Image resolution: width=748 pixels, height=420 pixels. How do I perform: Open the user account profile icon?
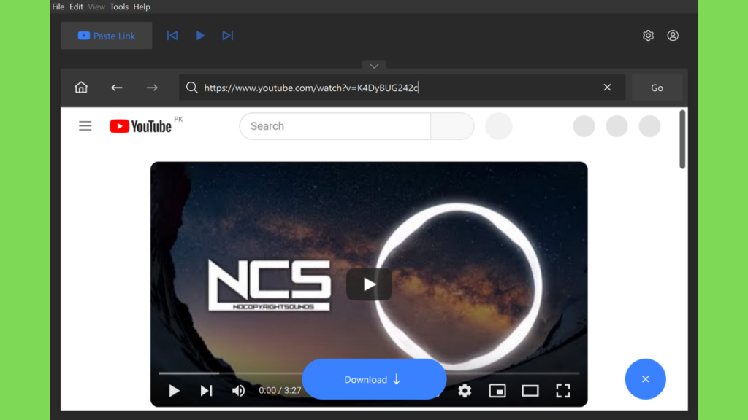tap(673, 36)
